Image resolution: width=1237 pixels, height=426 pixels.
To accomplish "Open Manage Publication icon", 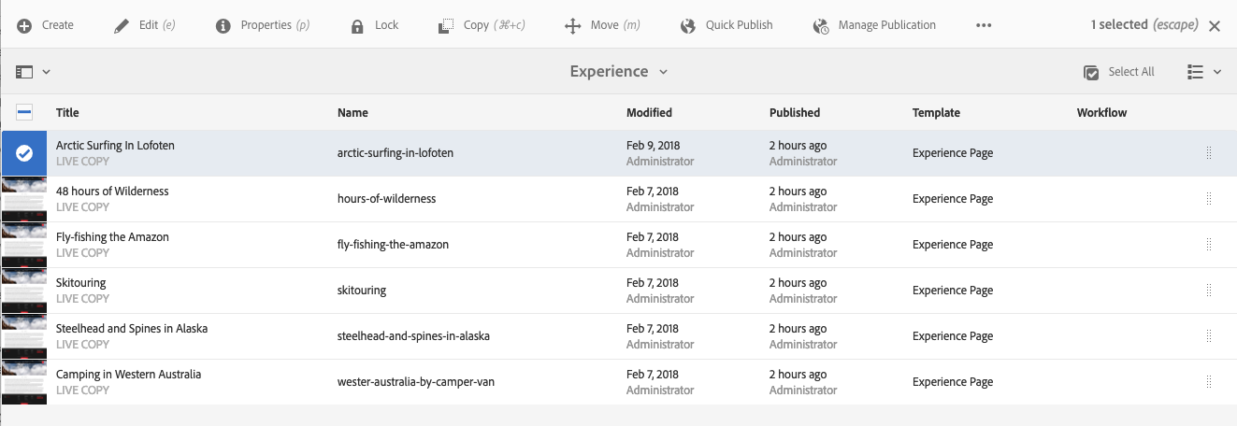I will [821, 26].
